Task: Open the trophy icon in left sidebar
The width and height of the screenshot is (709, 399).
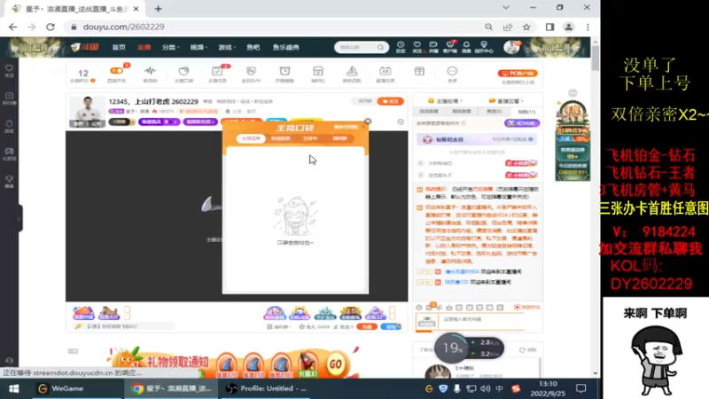Action: coord(9,182)
